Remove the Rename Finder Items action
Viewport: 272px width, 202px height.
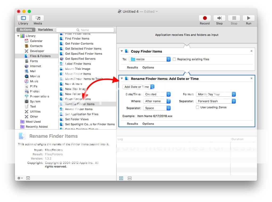[251, 78]
